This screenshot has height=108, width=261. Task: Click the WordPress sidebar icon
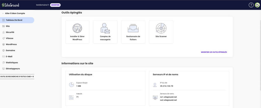4,44
